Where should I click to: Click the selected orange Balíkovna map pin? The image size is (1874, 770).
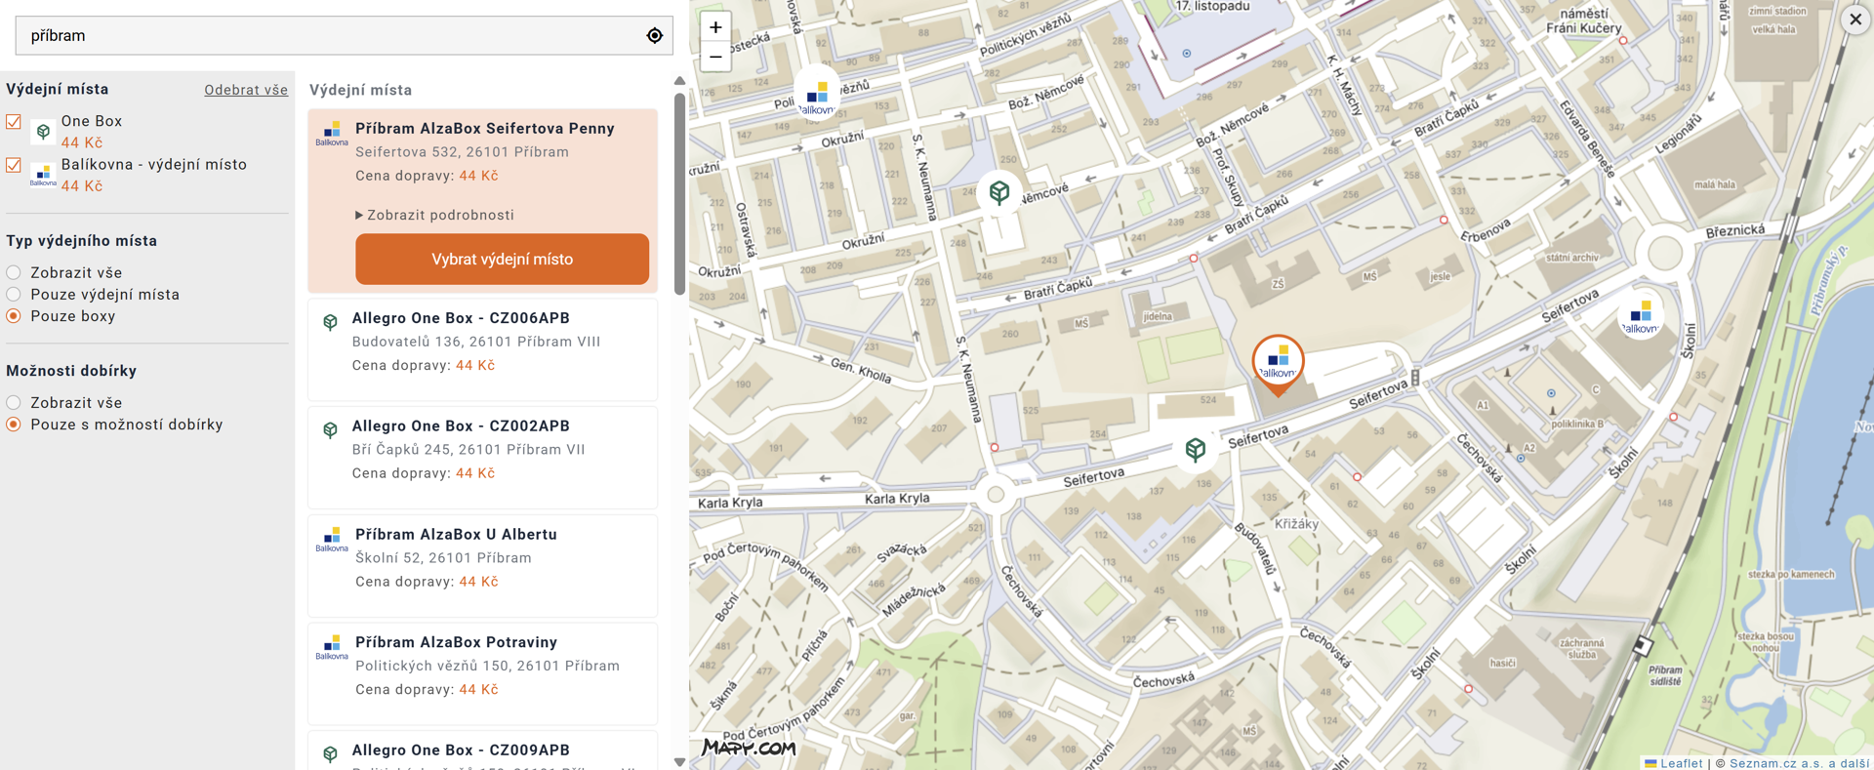point(1278,362)
